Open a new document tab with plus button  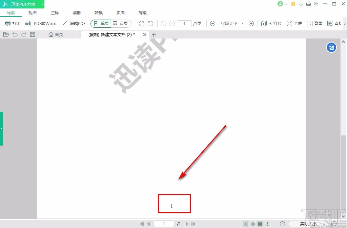(x=154, y=34)
